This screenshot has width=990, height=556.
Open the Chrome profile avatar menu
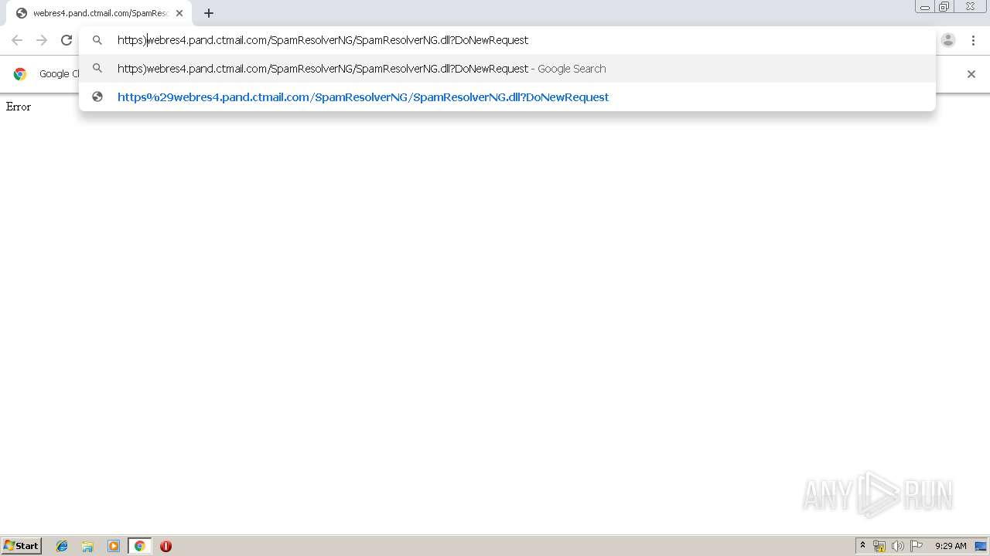pyautogui.click(x=948, y=40)
